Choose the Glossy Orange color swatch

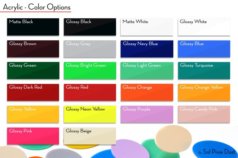tap(147, 92)
